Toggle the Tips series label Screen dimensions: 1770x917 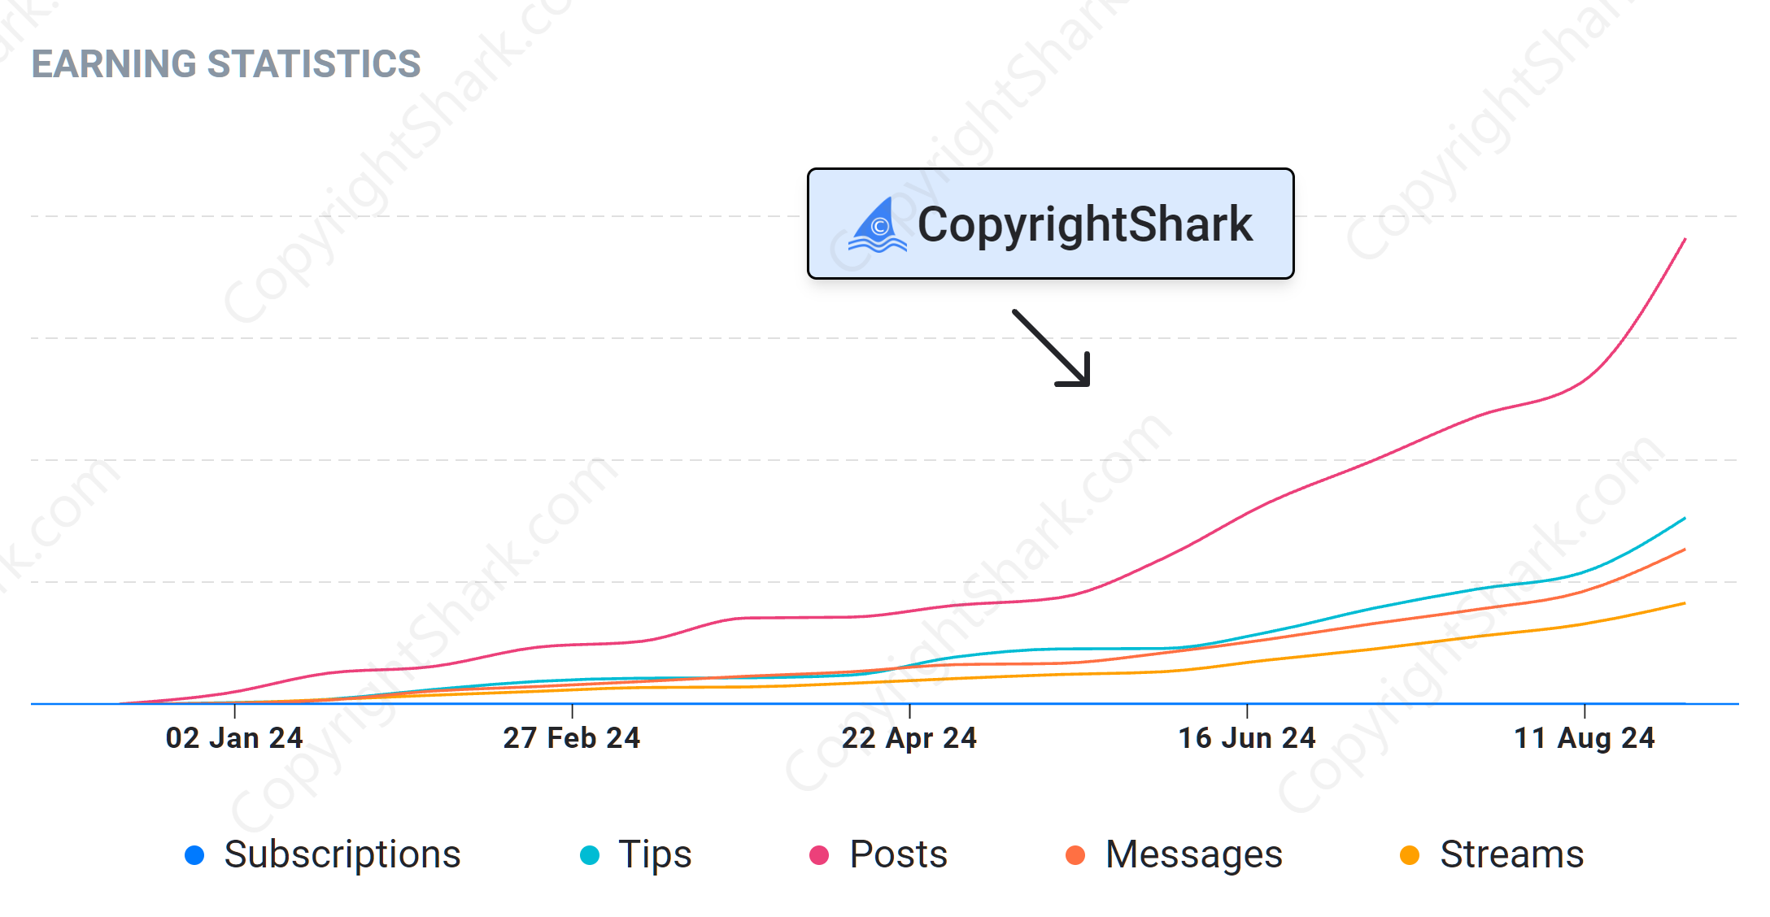click(x=655, y=855)
